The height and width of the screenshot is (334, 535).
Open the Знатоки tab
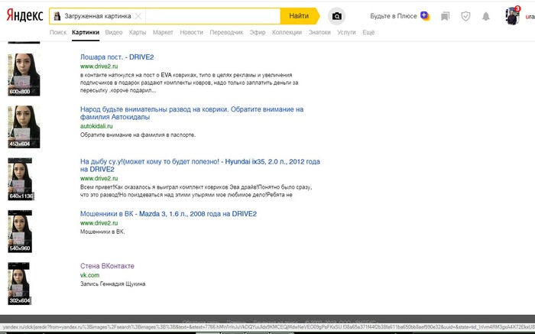(319, 32)
